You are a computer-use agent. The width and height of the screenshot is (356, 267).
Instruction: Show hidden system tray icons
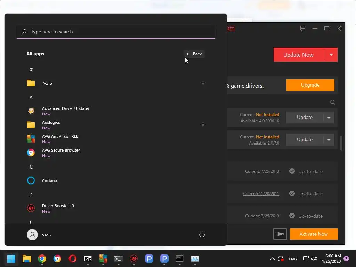(273, 259)
